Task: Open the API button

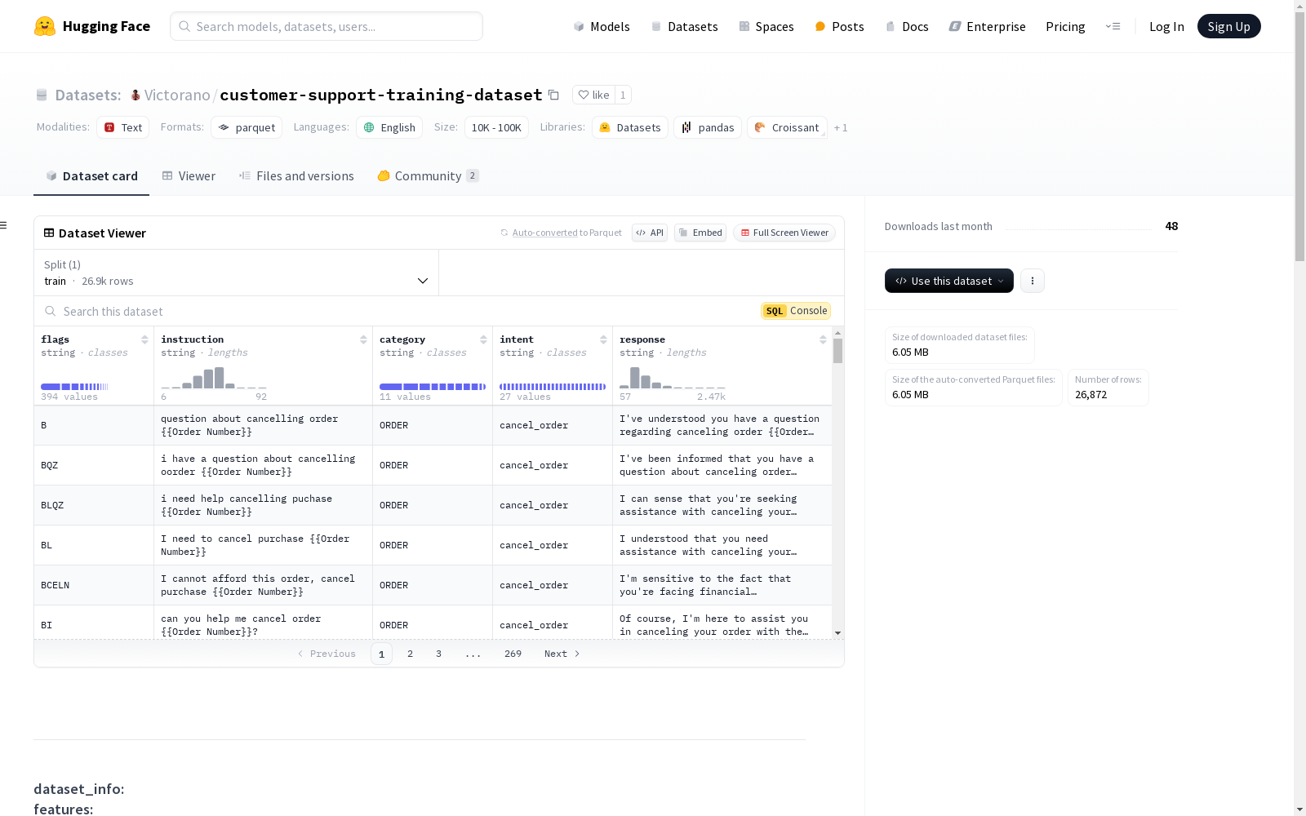Action: pos(650,233)
